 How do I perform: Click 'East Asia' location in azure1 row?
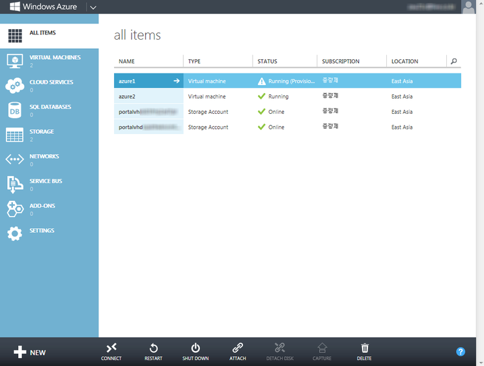pos(402,81)
